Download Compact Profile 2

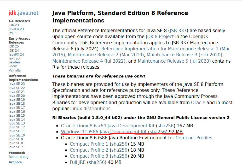coord(89,150)
